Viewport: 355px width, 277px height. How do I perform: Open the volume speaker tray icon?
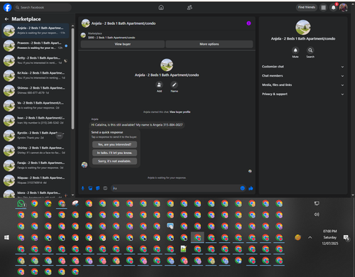click(317, 214)
